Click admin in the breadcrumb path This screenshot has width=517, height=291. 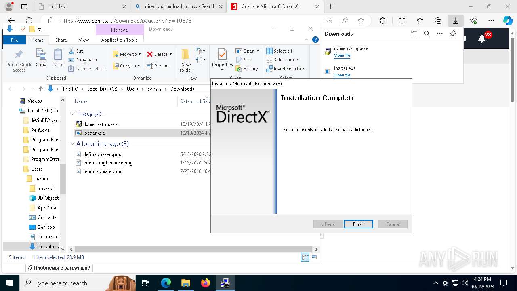point(154,89)
